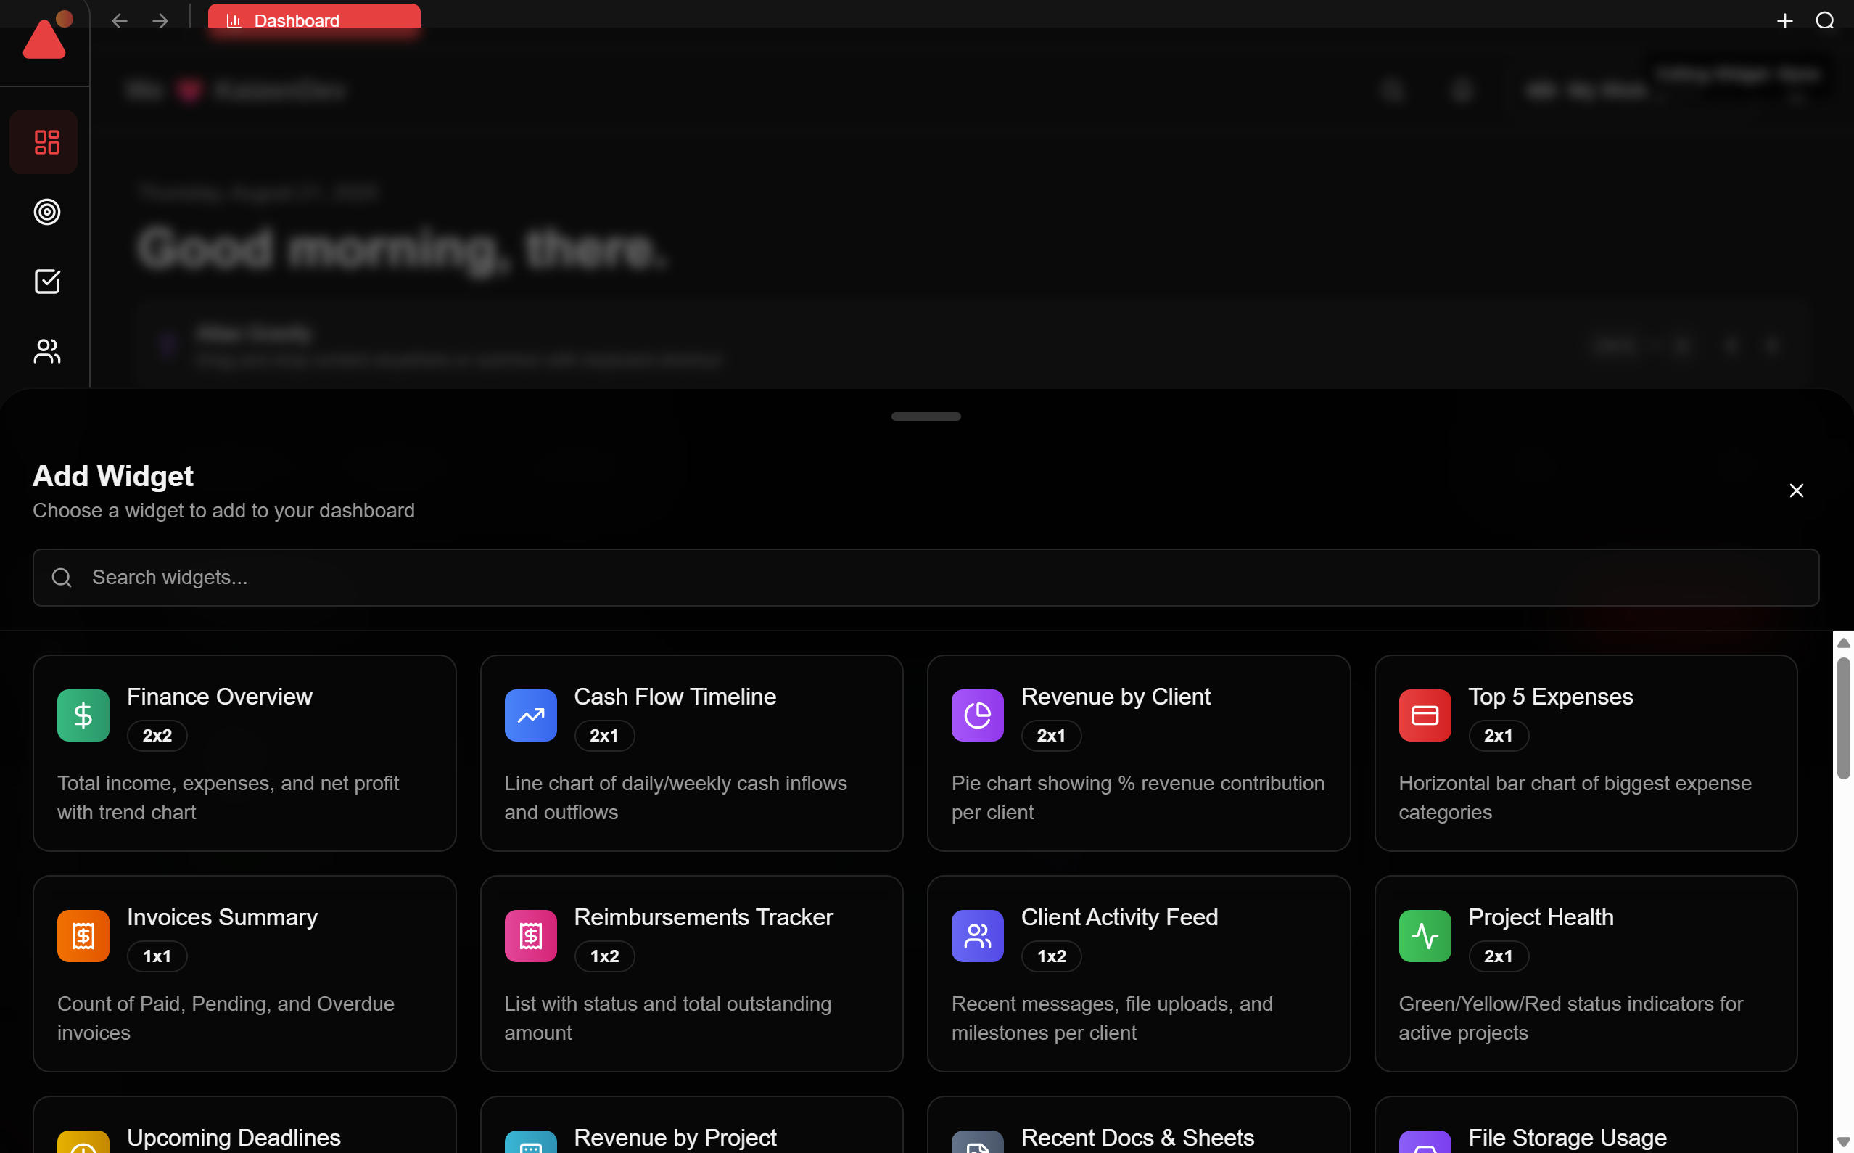Open search with top-right magnifier icon
Viewport: 1854px width, 1153px height.
click(x=1824, y=20)
